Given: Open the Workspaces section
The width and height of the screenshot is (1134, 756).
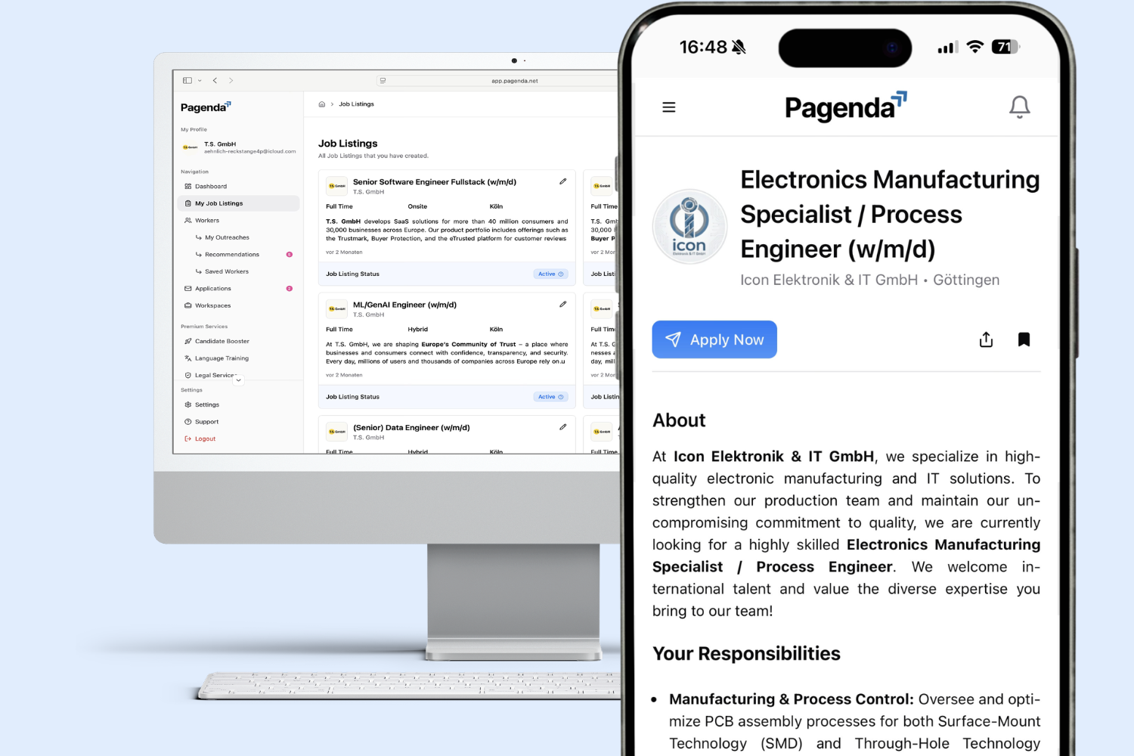Looking at the screenshot, I should (212, 305).
